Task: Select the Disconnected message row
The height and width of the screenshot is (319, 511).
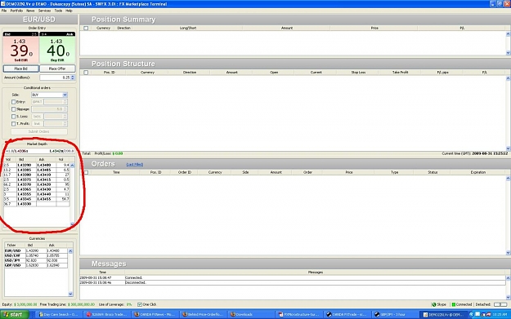Action: coord(293,282)
